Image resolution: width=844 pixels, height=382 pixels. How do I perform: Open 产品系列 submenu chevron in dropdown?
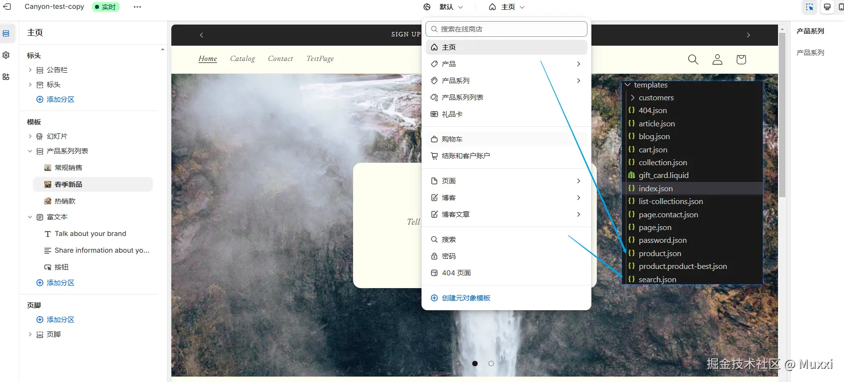579,81
